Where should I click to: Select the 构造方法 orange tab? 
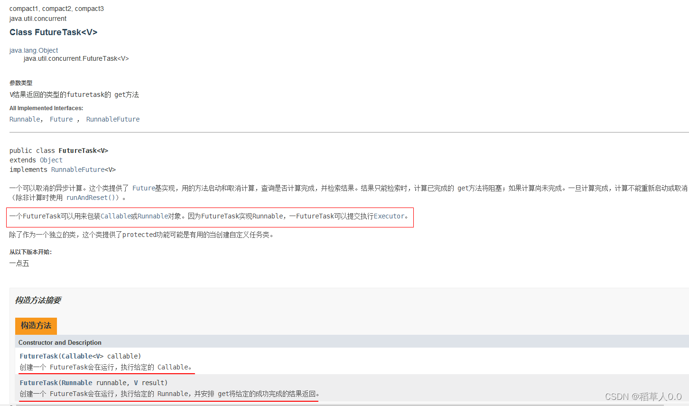click(36, 326)
